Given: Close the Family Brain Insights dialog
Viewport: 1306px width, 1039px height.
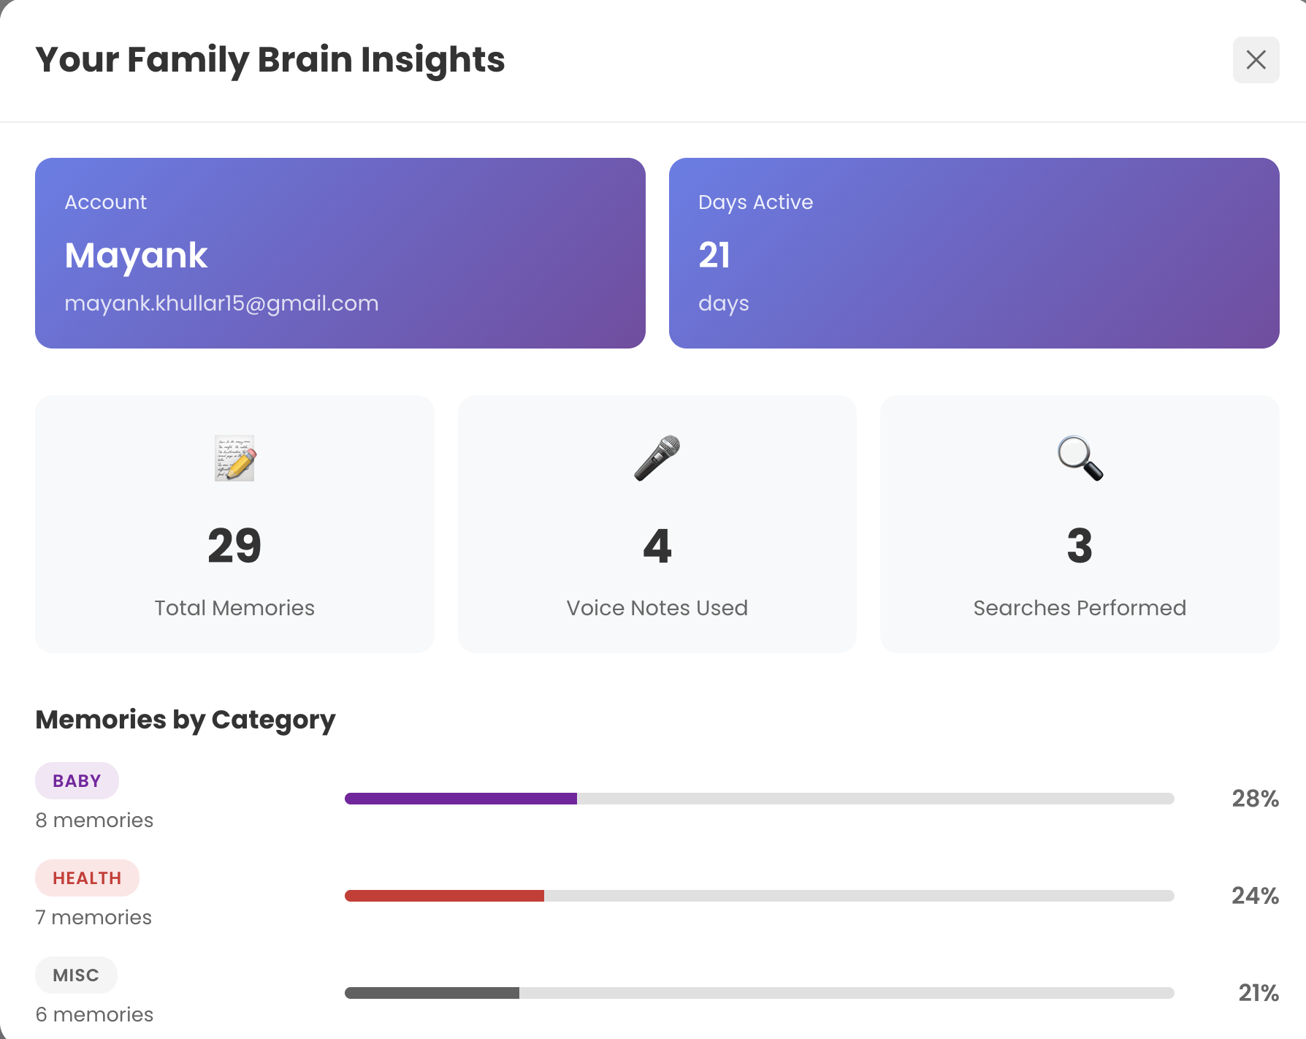Looking at the screenshot, I should pyautogui.click(x=1256, y=60).
